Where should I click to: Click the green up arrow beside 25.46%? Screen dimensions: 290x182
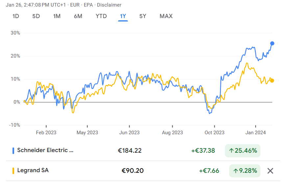[x=231, y=150]
